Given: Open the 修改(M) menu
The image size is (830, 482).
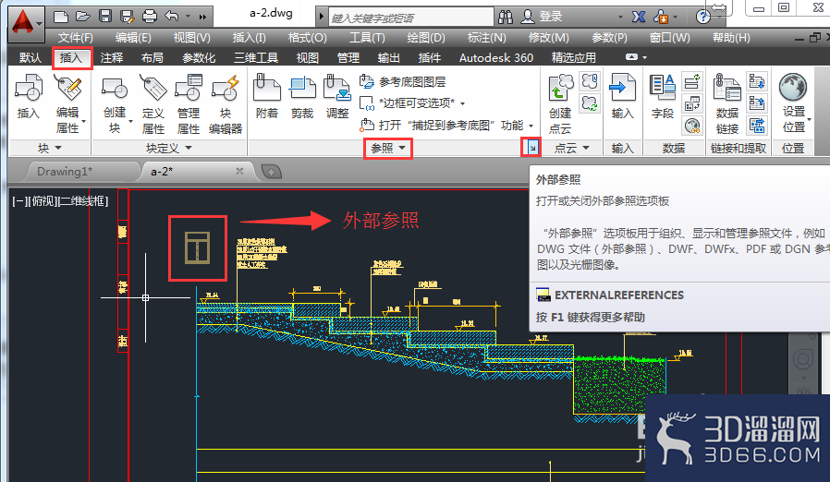Looking at the screenshot, I should (x=548, y=38).
